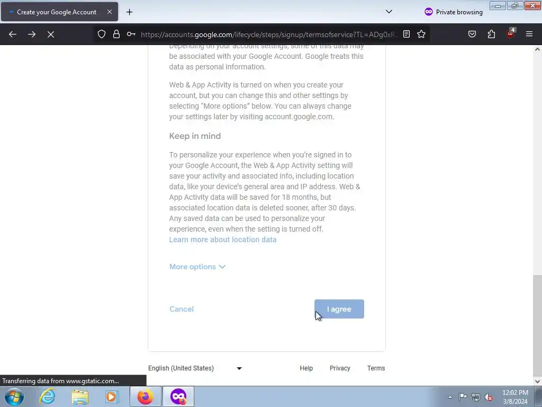Viewport: 542px width, 407px height.
Task: Click the I agree button
Action: point(339,309)
